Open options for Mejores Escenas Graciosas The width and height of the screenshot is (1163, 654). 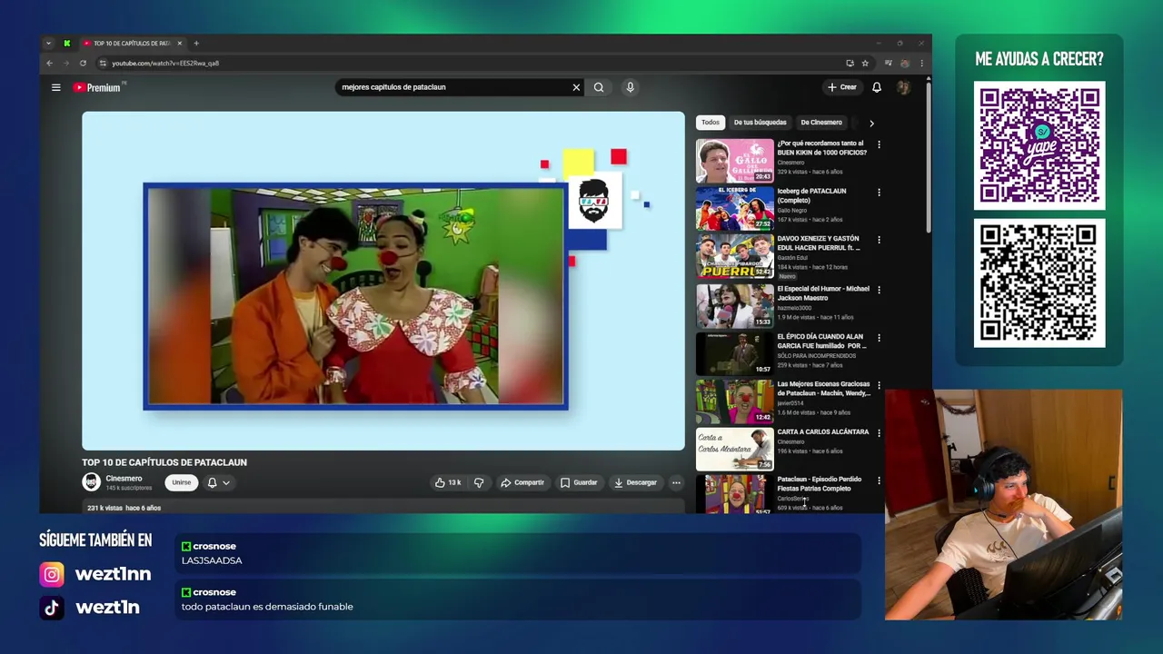pyautogui.click(x=878, y=385)
